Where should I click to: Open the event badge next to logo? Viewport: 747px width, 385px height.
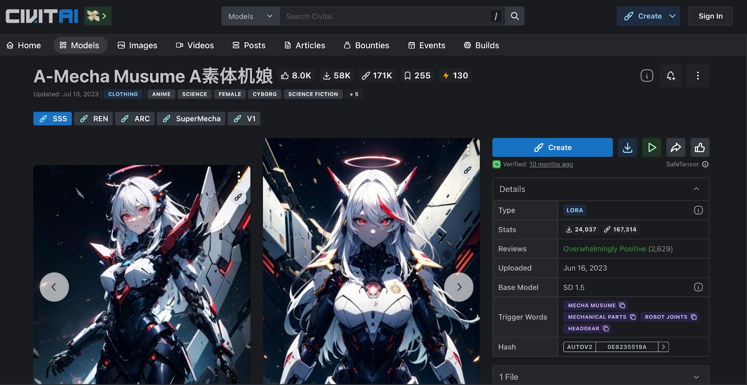(98, 16)
